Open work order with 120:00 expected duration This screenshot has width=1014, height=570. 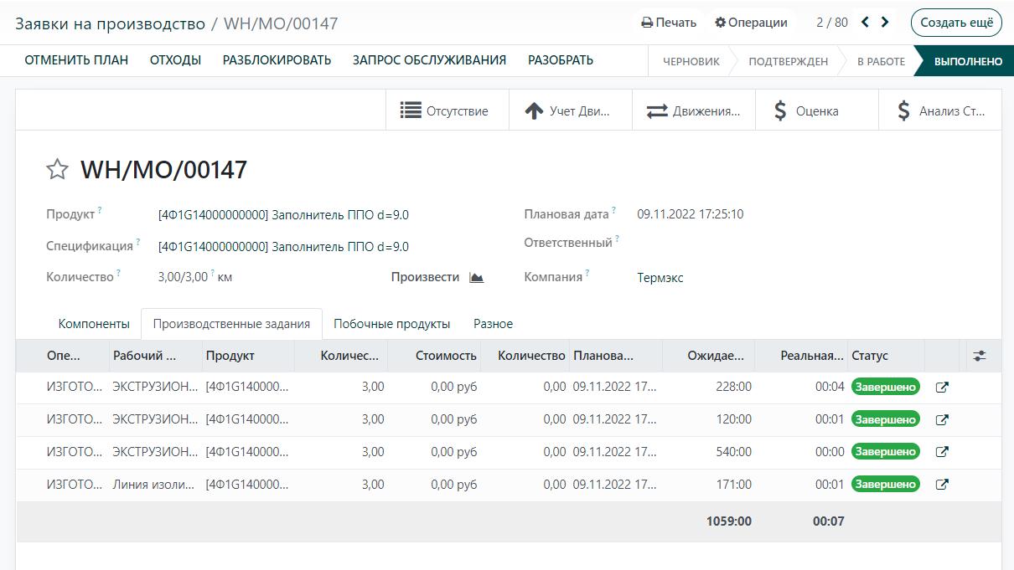(x=942, y=419)
